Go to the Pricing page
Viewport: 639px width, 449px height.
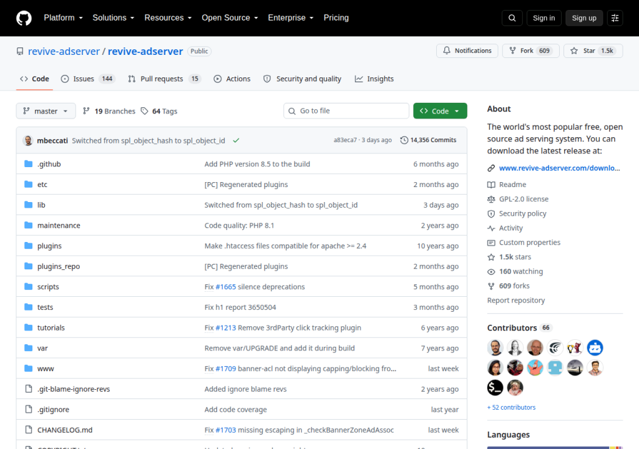click(336, 18)
